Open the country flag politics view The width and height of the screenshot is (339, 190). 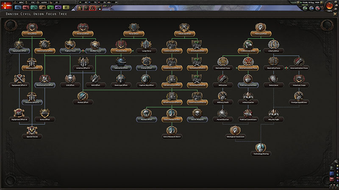tap(6, 5)
